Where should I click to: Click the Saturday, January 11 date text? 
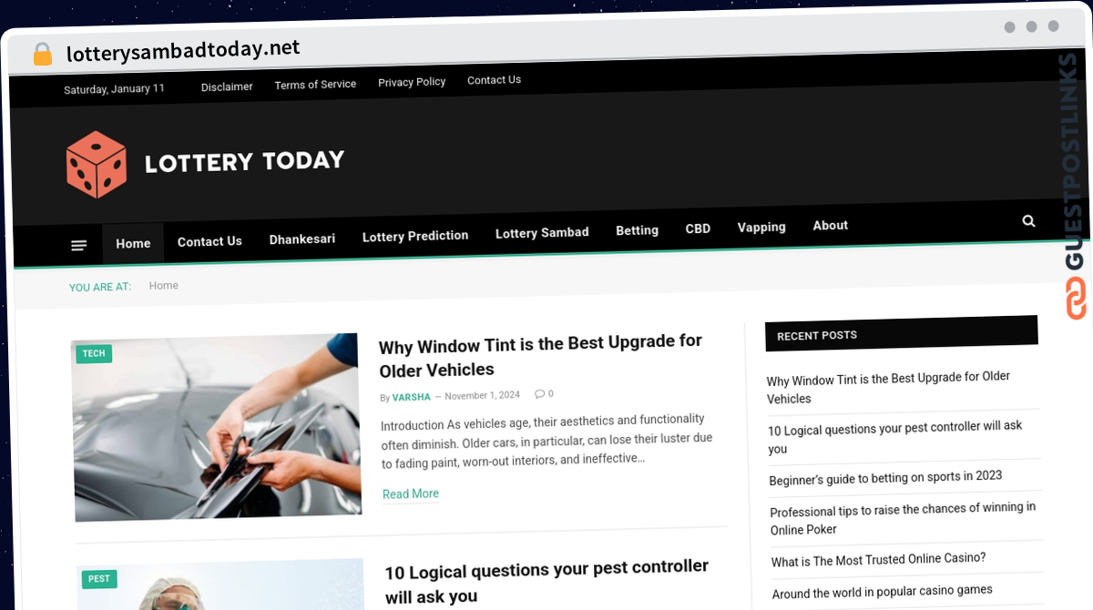pos(114,89)
